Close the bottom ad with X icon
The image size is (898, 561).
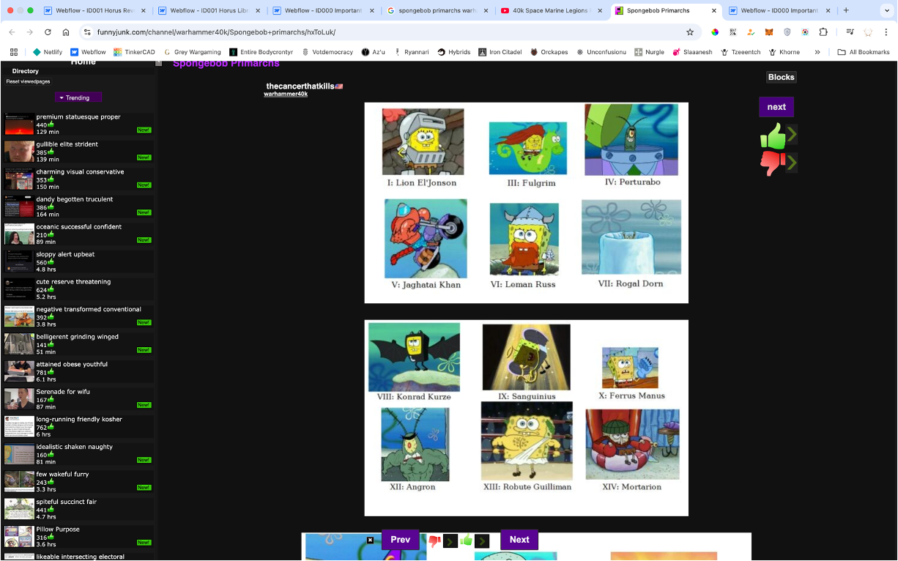click(370, 540)
